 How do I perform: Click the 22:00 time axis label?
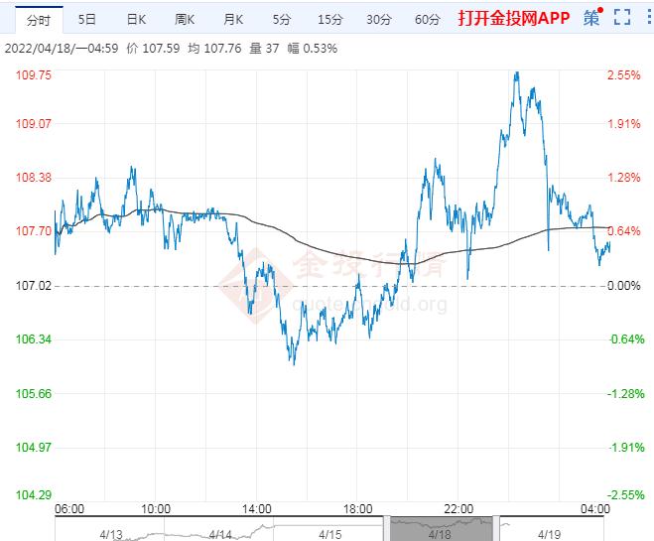pos(458,509)
